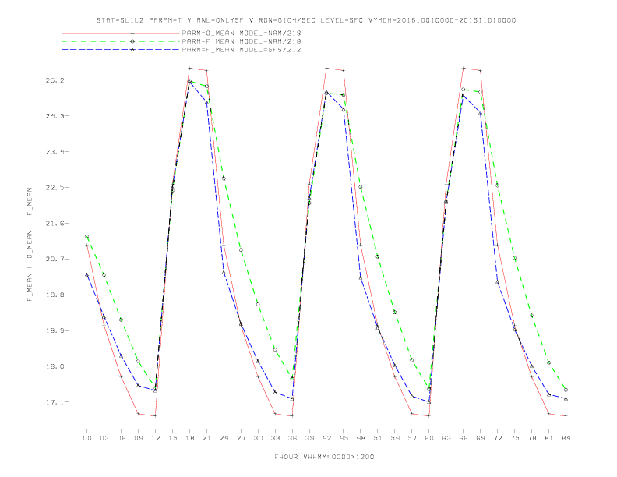Click the vertical y-axis label F_MEAN | O_MEAN
The height and width of the screenshot is (477, 617).
pos(30,245)
